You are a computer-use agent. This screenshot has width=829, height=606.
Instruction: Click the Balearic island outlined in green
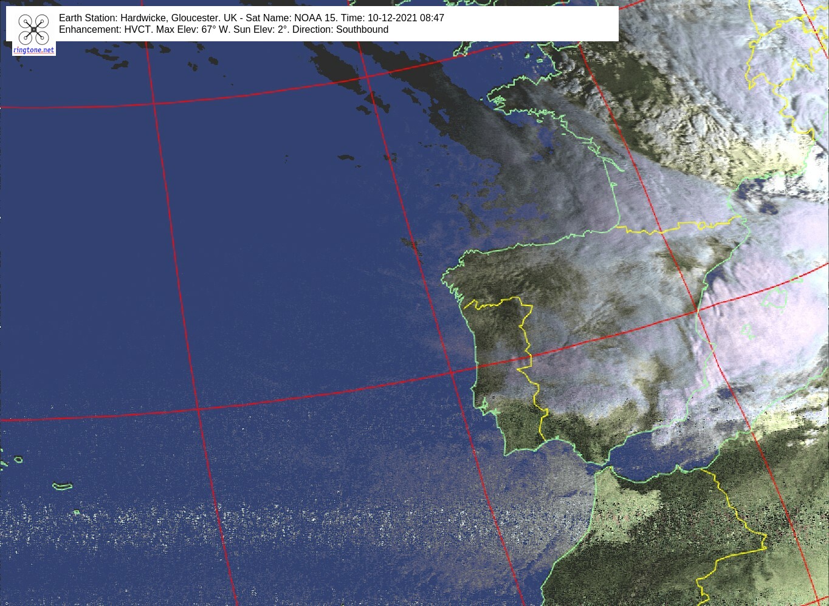[x=774, y=298]
